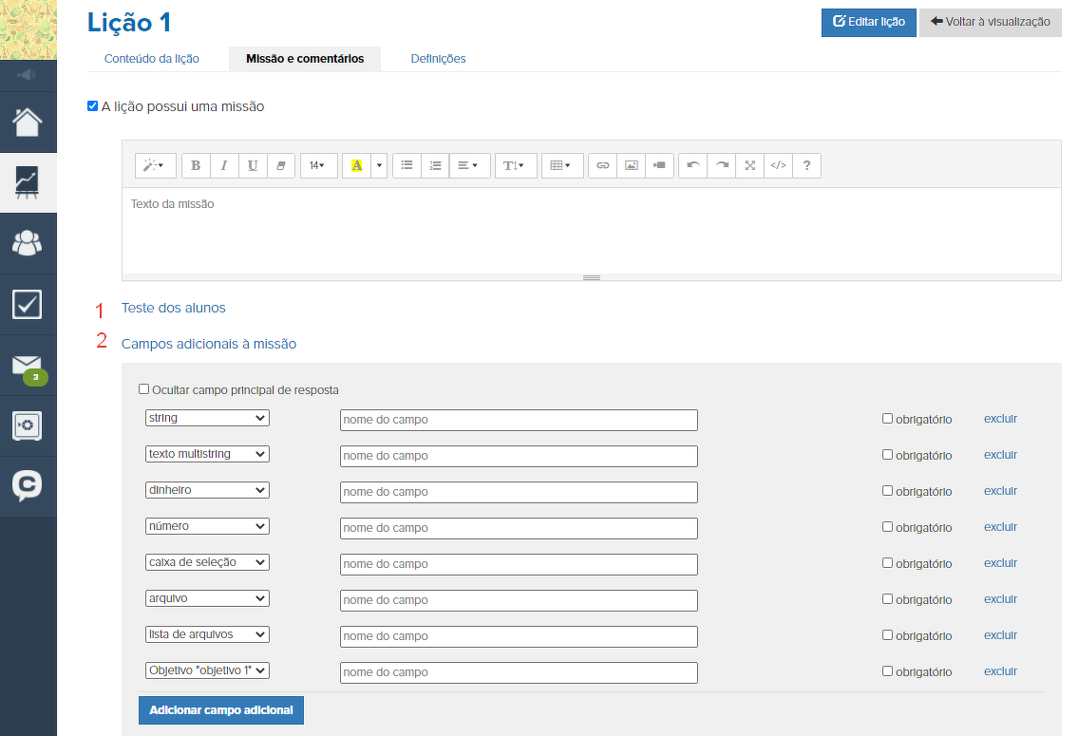The image size is (1078, 736).
Task: Open the mail icon in sidebar
Action: (27, 365)
